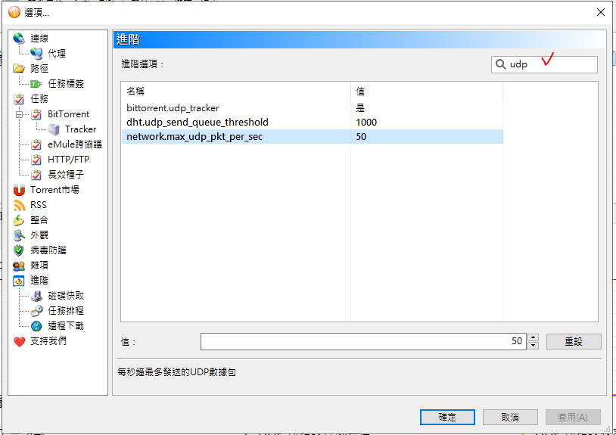Select the 代理 proxy icon
The image size is (616, 435).
(x=36, y=54)
